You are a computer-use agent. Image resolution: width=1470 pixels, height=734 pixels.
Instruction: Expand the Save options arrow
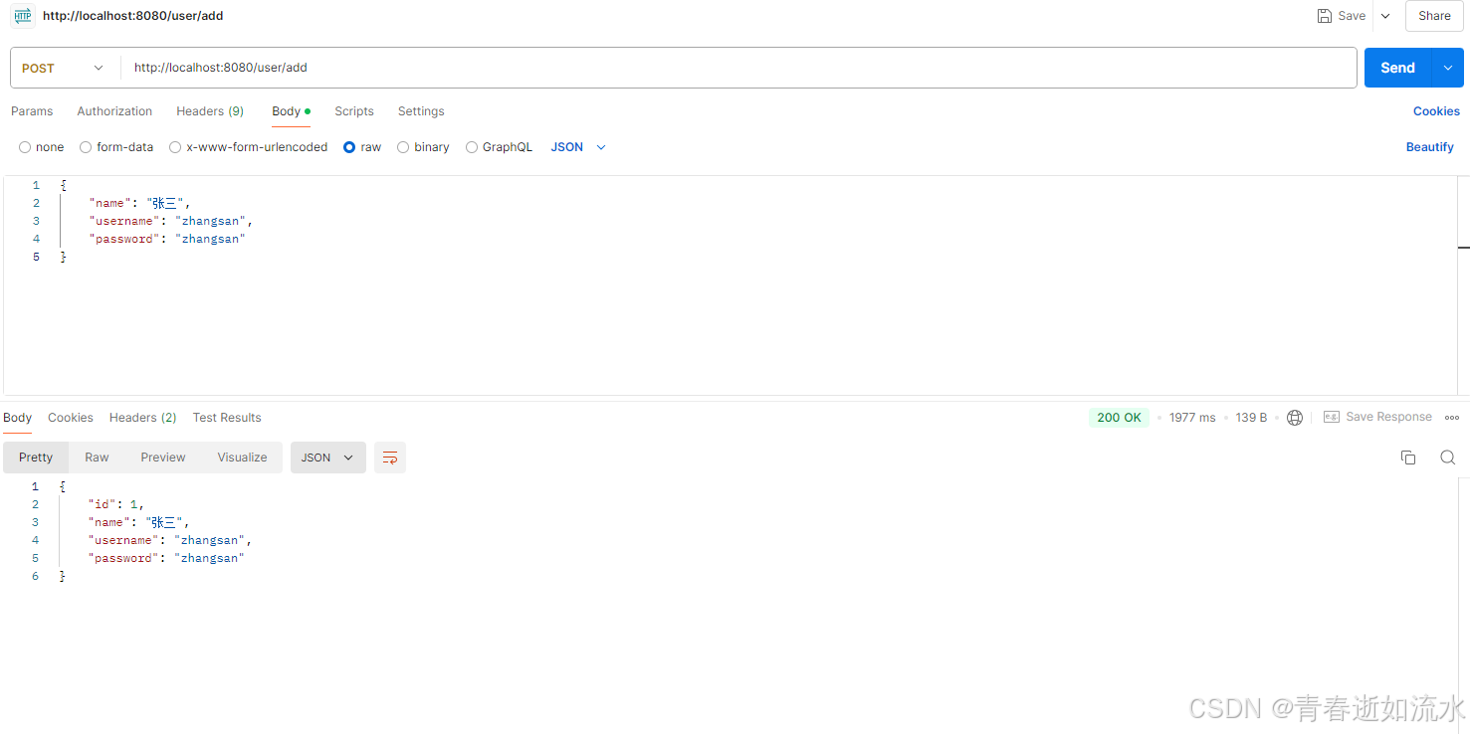coord(1385,16)
